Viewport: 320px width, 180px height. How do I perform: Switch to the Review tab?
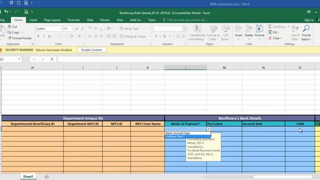[x=104, y=20]
